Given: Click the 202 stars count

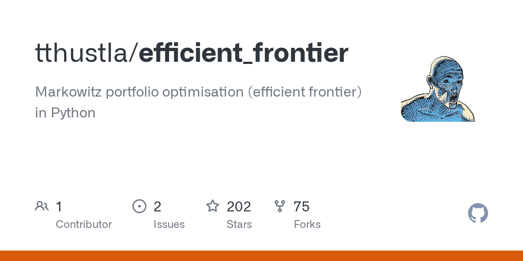Looking at the screenshot, I should click(239, 206).
